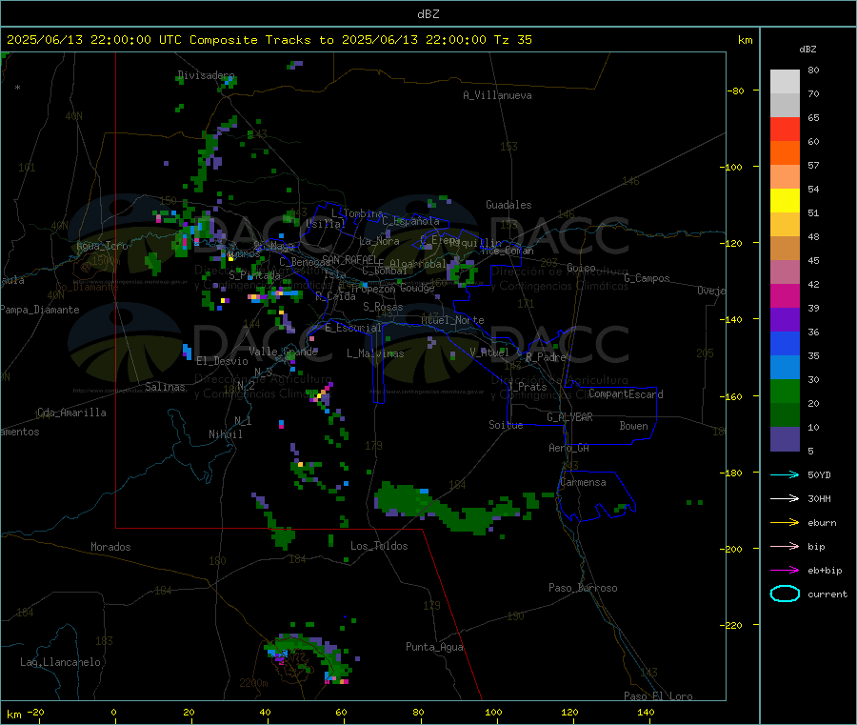Click the 'Bowen' map label

pyautogui.click(x=633, y=426)
